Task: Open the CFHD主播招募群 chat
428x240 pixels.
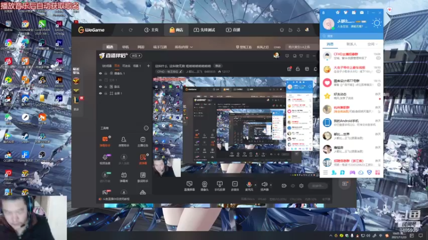Action: [x=351, y=56]
